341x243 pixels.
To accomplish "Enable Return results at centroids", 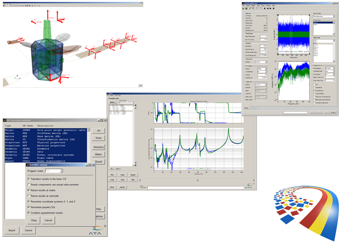I will (28, 195).
